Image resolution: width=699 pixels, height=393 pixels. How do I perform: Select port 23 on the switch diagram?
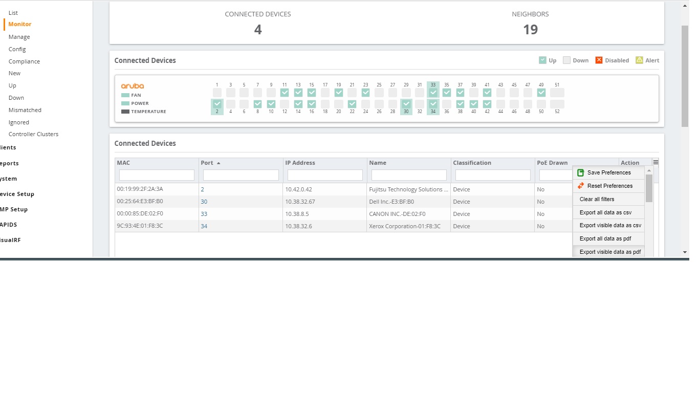point(365,93)
